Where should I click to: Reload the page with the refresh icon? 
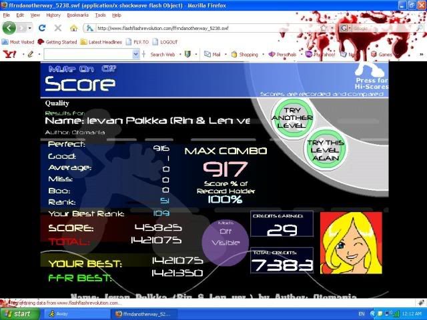[x=42, y=28]
